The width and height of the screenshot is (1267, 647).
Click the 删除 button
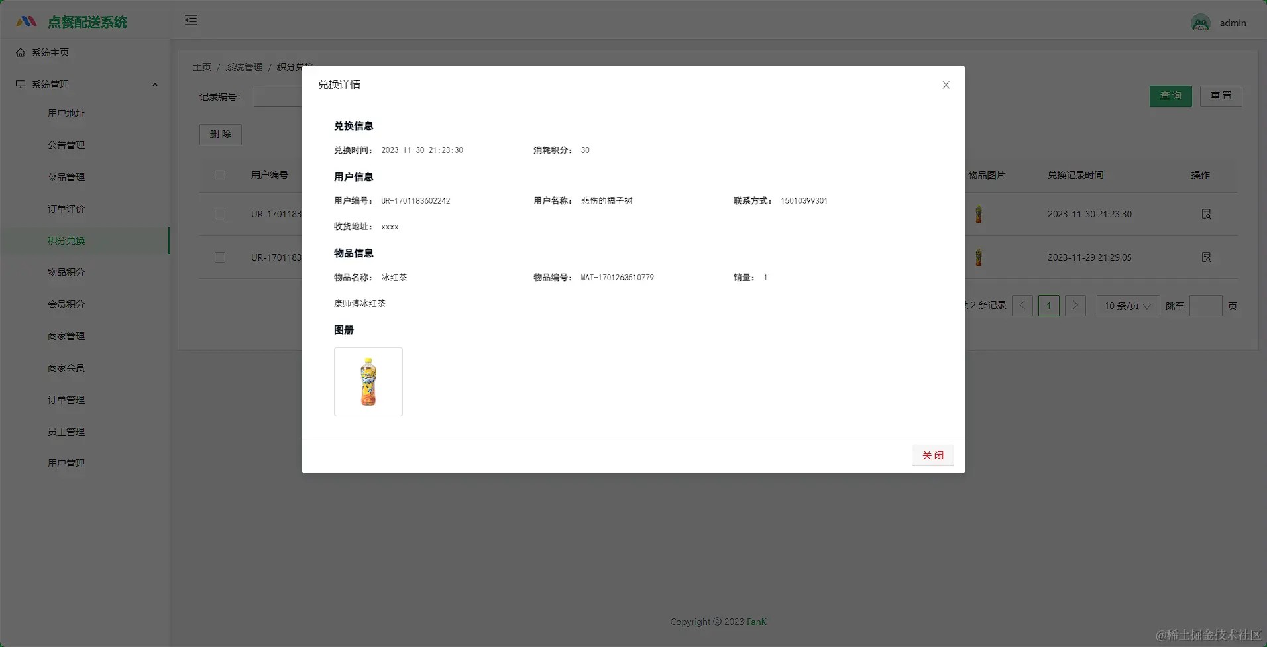tap(221, 135)
